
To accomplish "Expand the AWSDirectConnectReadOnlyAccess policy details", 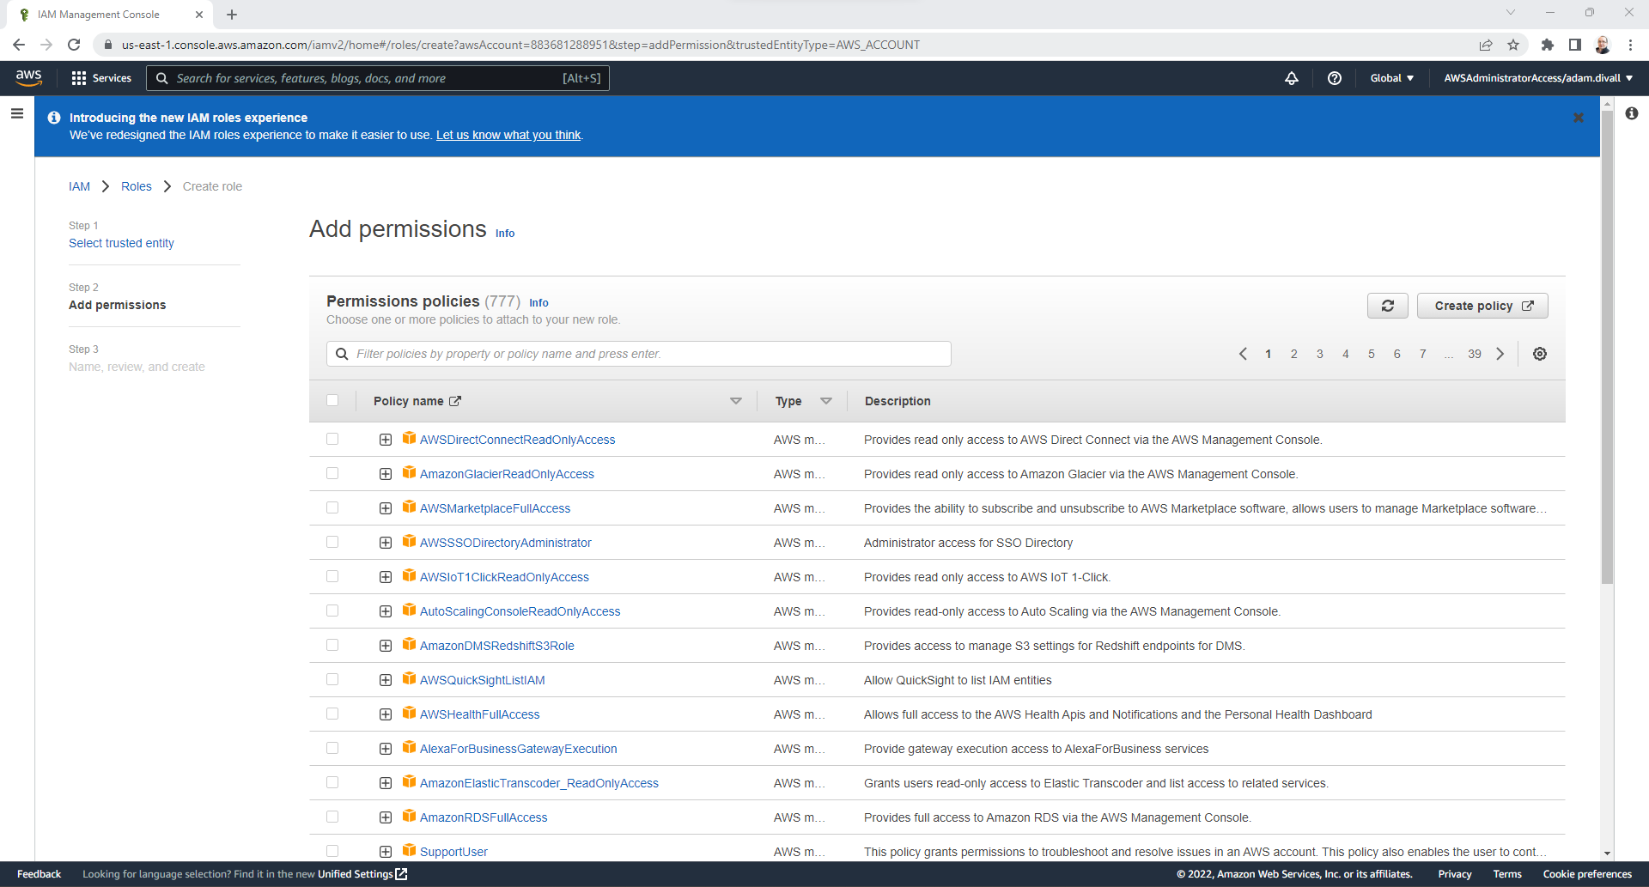I will pyautogui.click(x=386, y=440).
